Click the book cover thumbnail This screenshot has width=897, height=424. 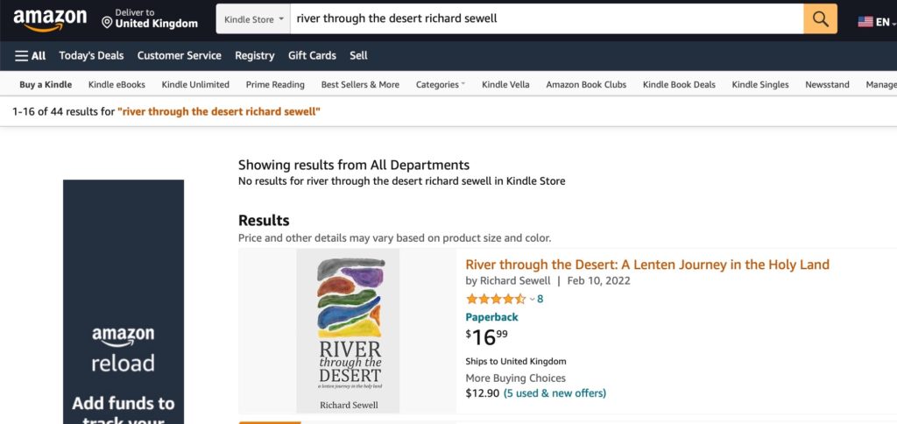pyautogui.click(x=348, y=330)
